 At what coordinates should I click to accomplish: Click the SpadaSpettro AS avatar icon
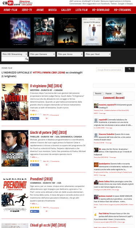click(96, 165)
